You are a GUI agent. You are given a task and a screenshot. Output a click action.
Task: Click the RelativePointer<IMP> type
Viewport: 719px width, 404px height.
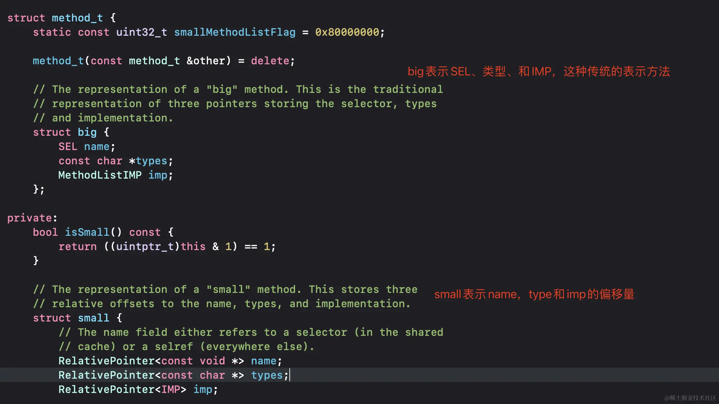point(122,389)
